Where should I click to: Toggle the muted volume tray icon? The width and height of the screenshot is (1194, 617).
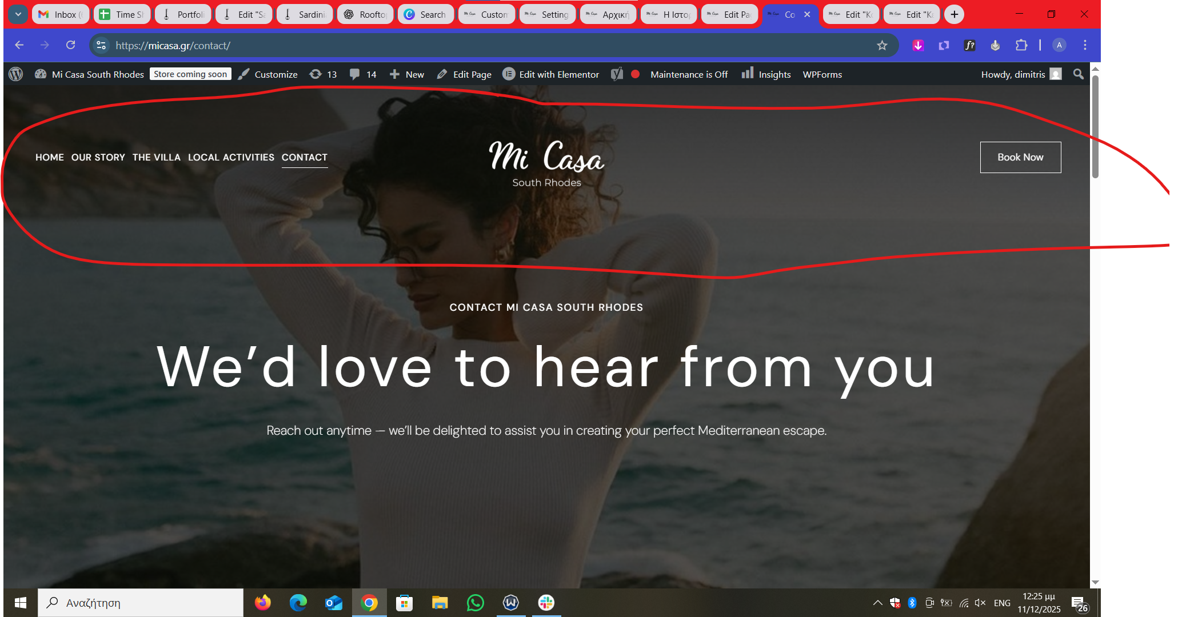click(980, 603)
